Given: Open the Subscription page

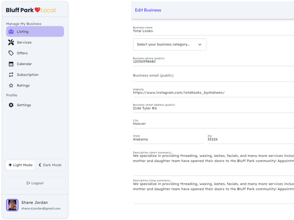Looking at the screenshot, I should tap(35, 75).
